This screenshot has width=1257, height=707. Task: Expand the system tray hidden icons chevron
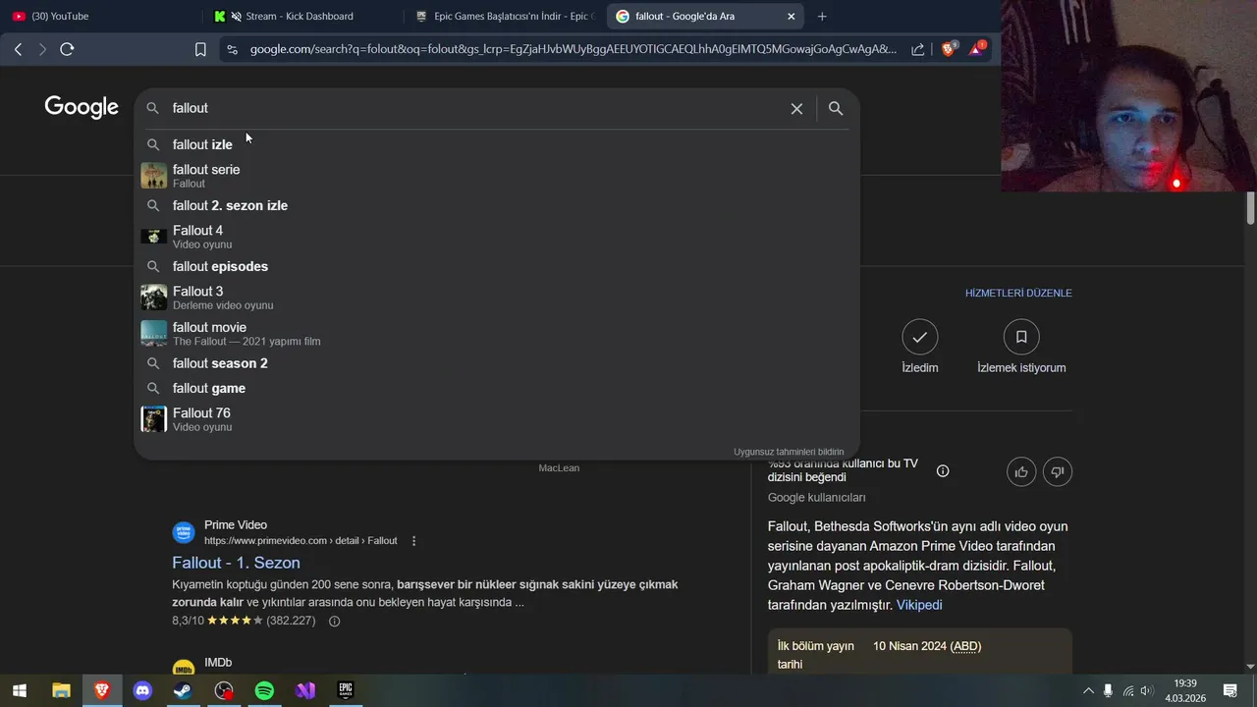tap(1088, 690)
